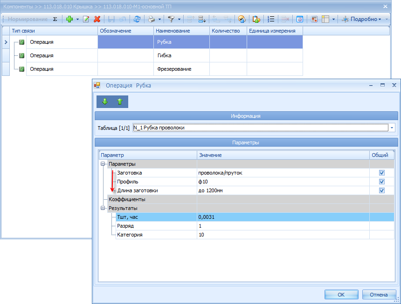401x304 pixels.
Task: Click the red-header table layout icon
Action: click(314, 19)
